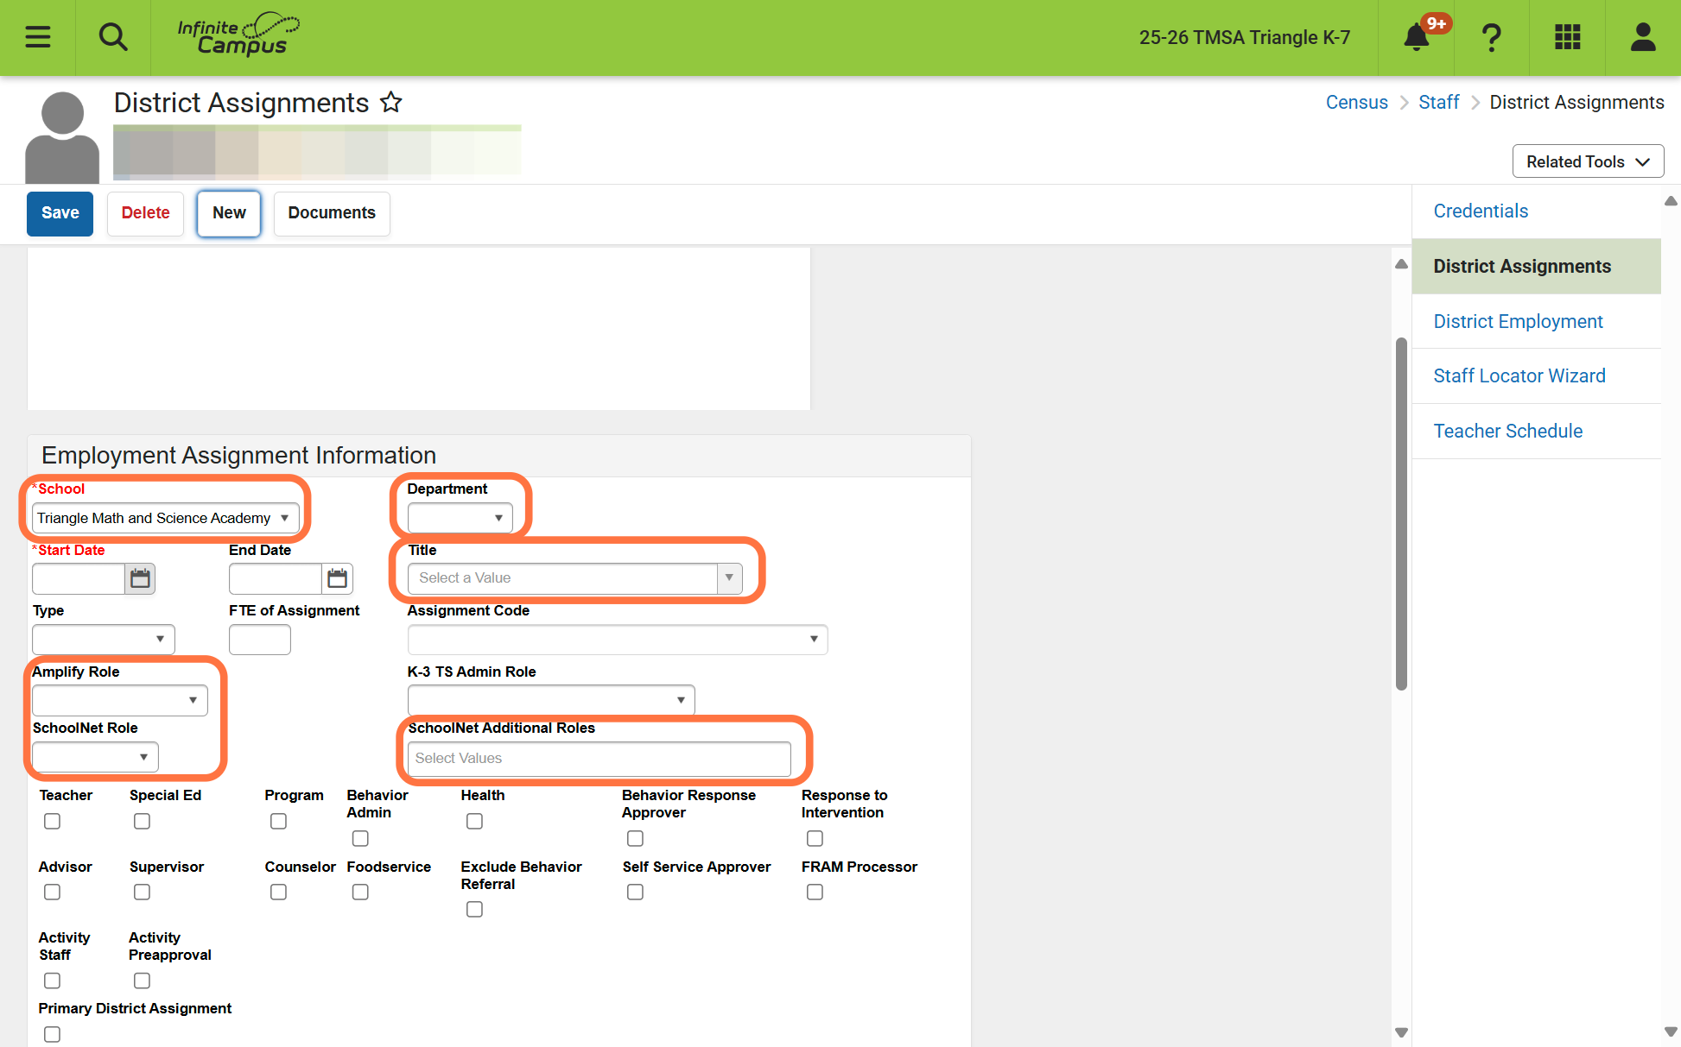Open the app switcher grid

pyautogui.click(x=1567, y=37)
